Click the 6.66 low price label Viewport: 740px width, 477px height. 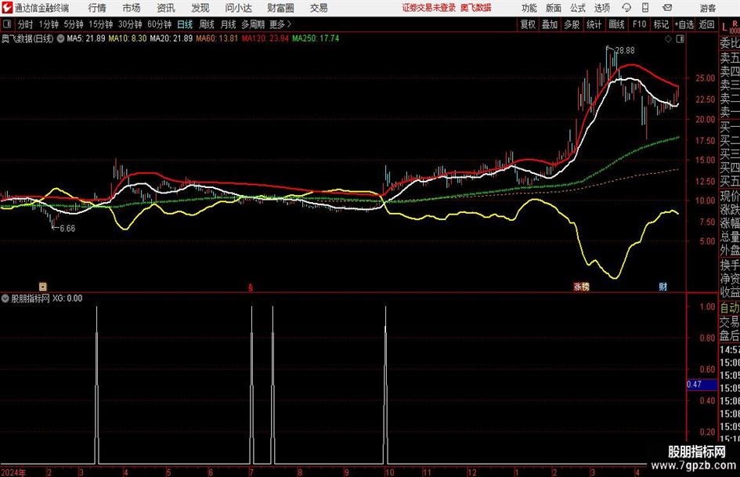(x=67, y=228)
